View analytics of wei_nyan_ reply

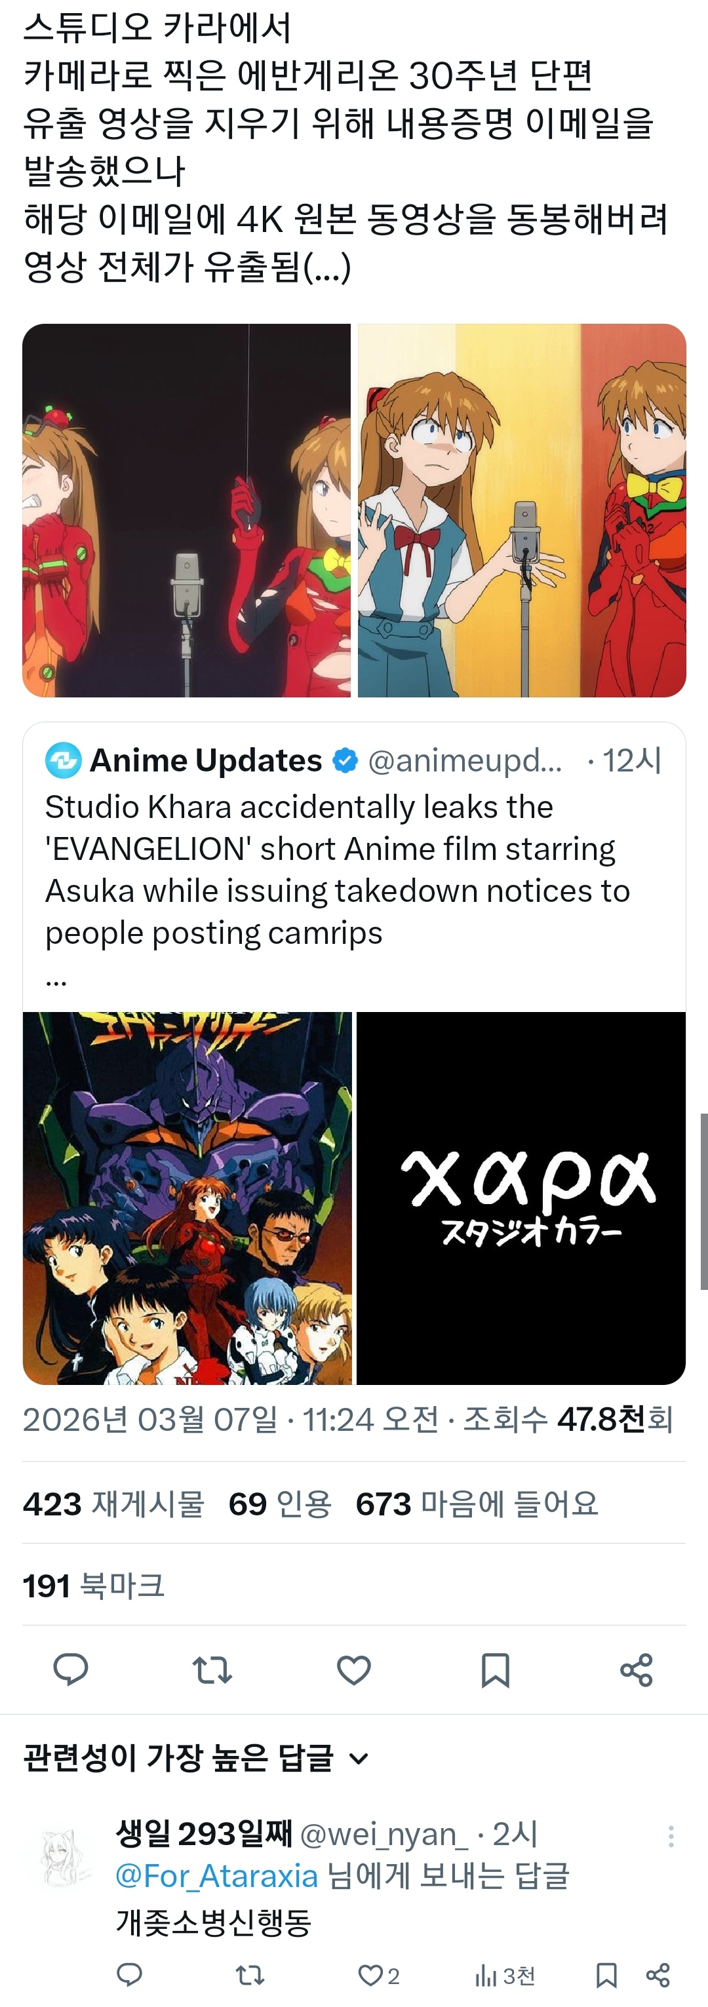click(x=505, y=1975)
